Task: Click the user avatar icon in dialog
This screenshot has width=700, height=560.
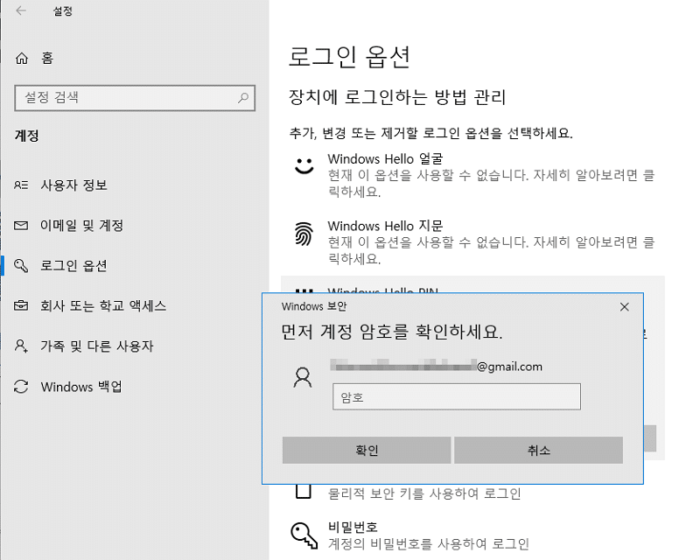Action: tap(303, 378)
